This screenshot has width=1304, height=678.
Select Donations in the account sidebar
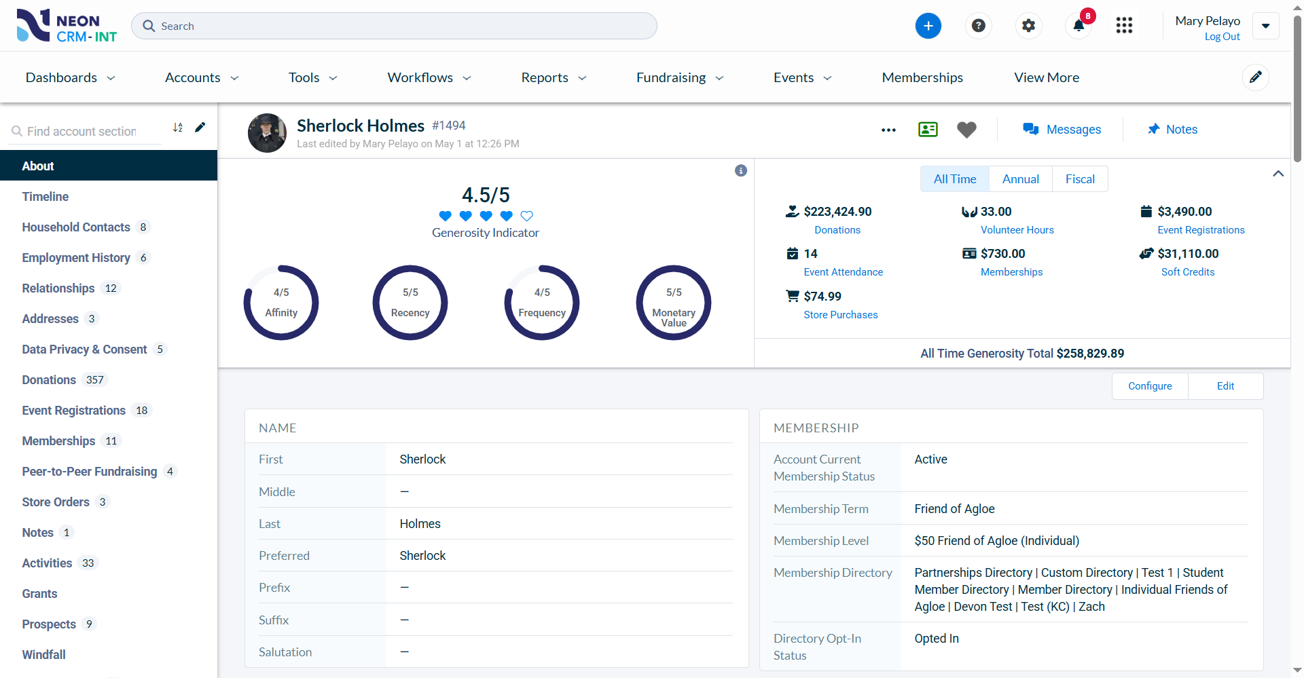click(49, 380)
